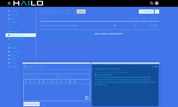The width and height of the screenshot is (178, 107).
Task: Click the Topics sidebar icon
Action: coord(9,11)
